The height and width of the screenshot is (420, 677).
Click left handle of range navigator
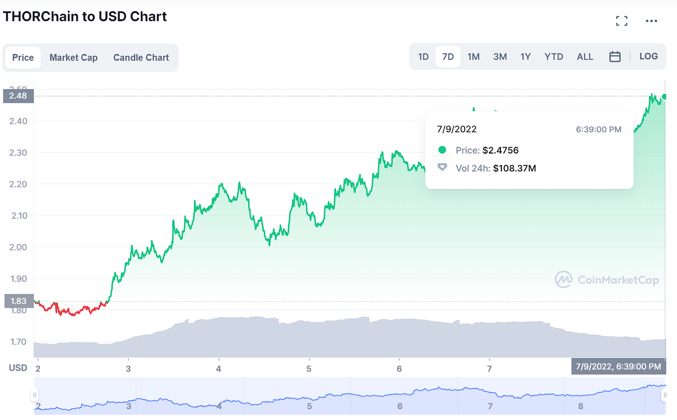(35, 395)
